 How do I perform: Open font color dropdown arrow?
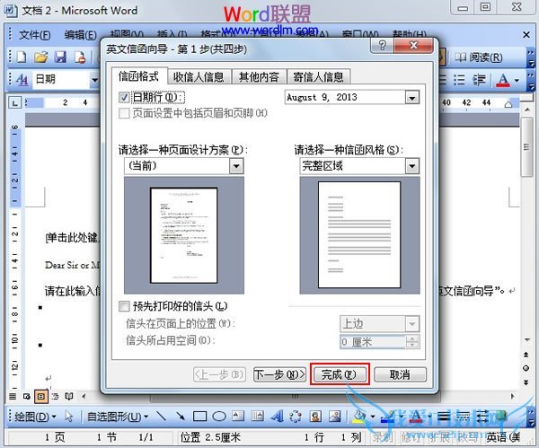517,81
